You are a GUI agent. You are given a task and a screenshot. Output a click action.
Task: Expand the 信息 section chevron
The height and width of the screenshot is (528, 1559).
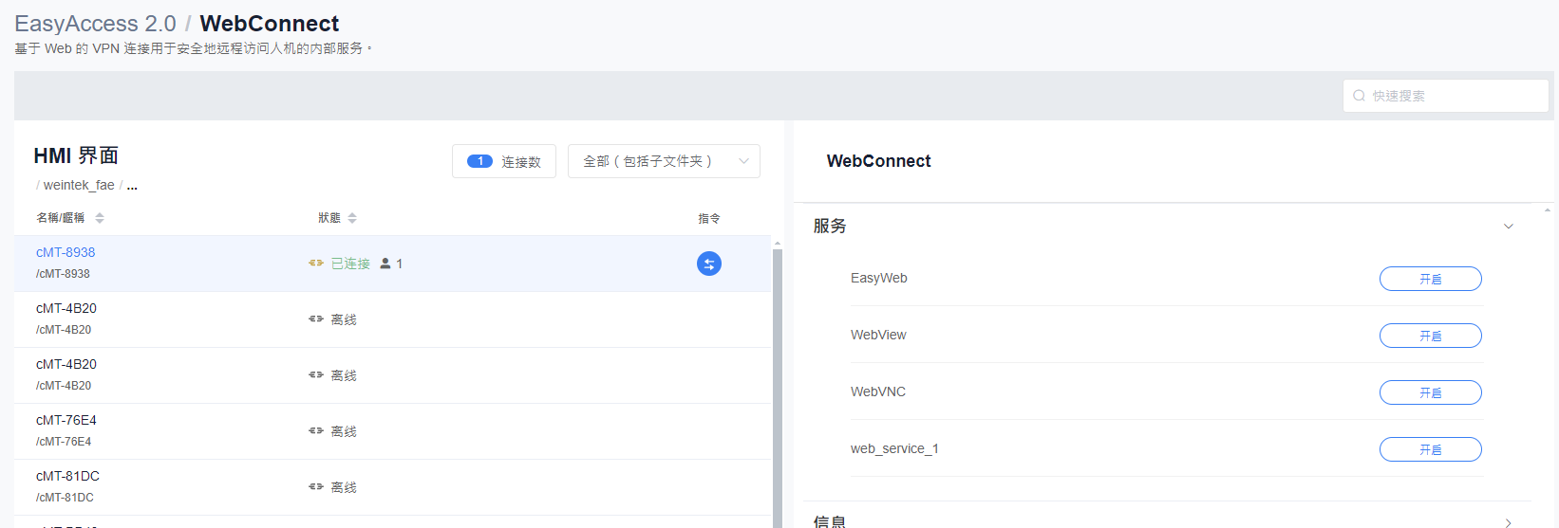1509,522
